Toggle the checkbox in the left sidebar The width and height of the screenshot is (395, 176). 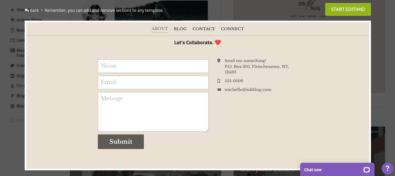tap(13, 120)
